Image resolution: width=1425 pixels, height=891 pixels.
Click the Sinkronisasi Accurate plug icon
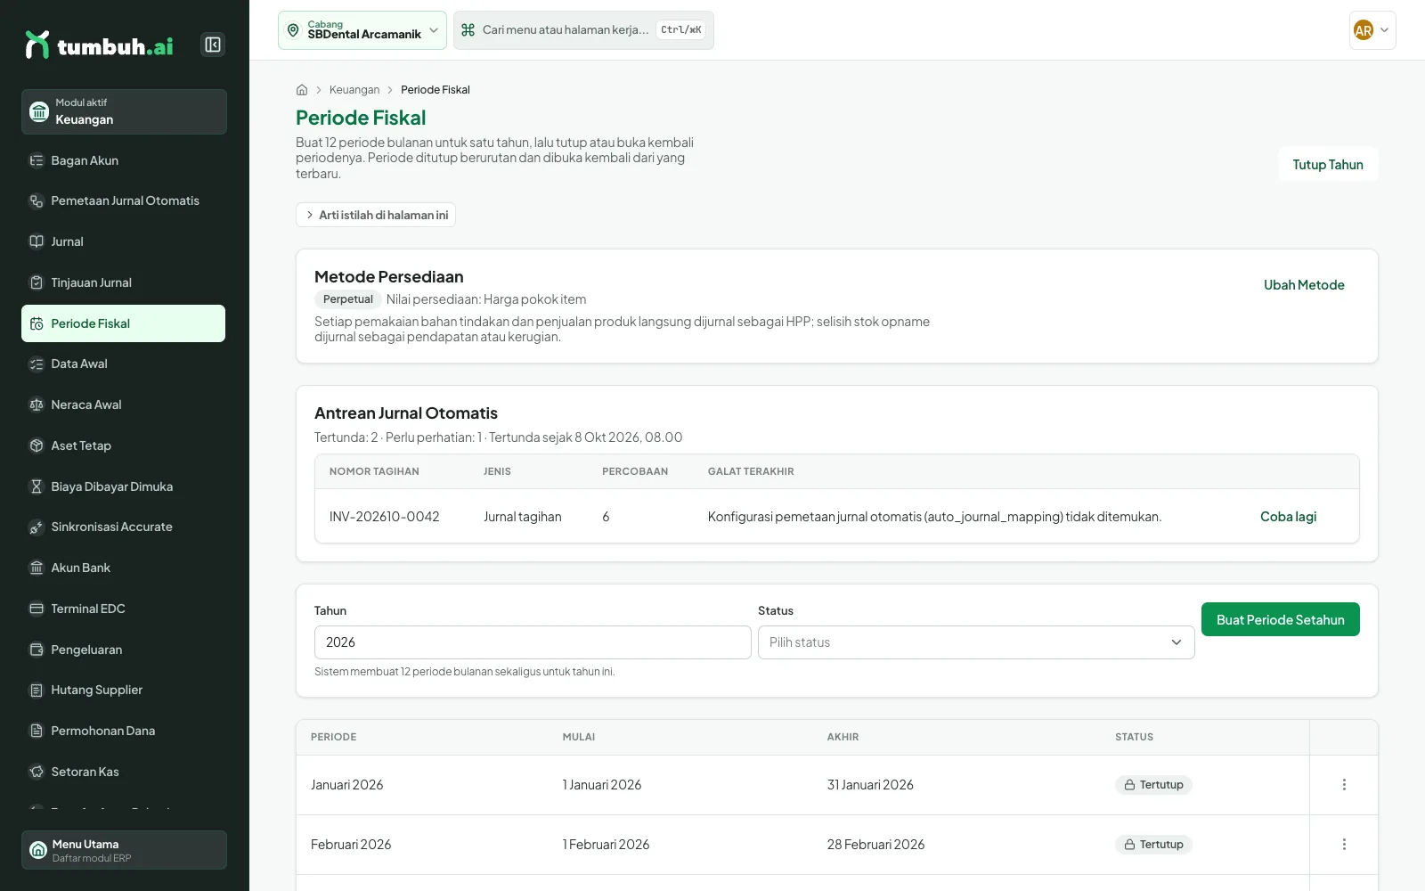(x=37, y=527)
